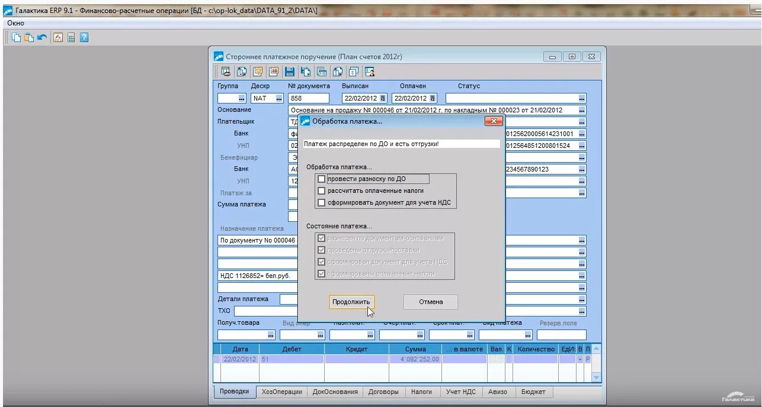Select Сумма cell 4`092`252.00

pyautogui.click(x=415, y=359)
